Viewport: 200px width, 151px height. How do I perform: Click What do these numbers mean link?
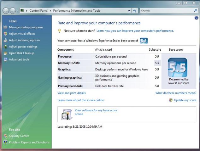[x=176, y=93]
